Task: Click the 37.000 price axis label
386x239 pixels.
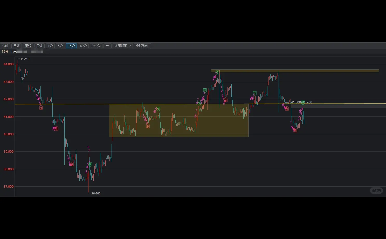Action: point(9,187)
